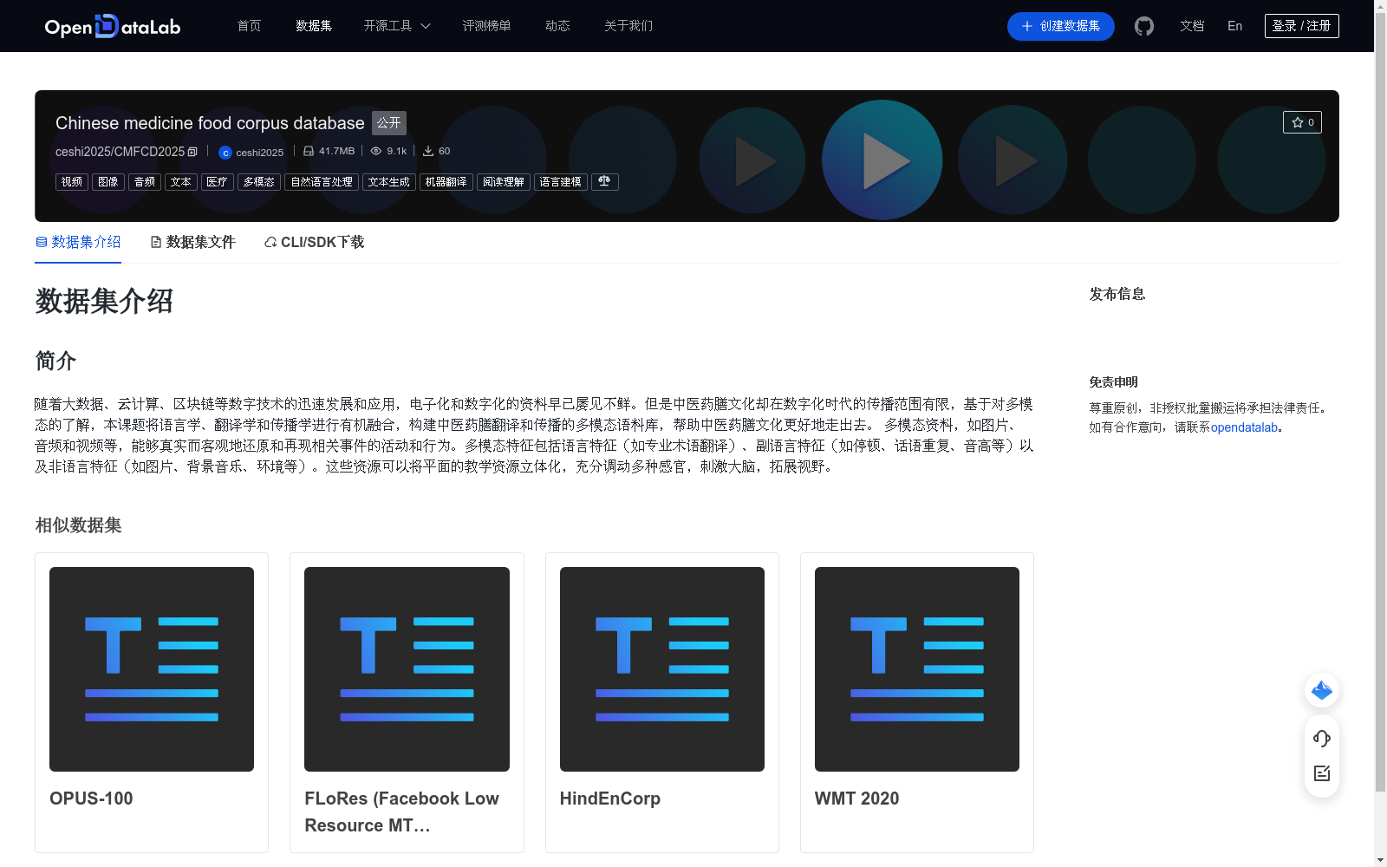The image size is (1387, 867).
Task: Open the OPUS-100 title link
Action: click(x=91, y=799)
